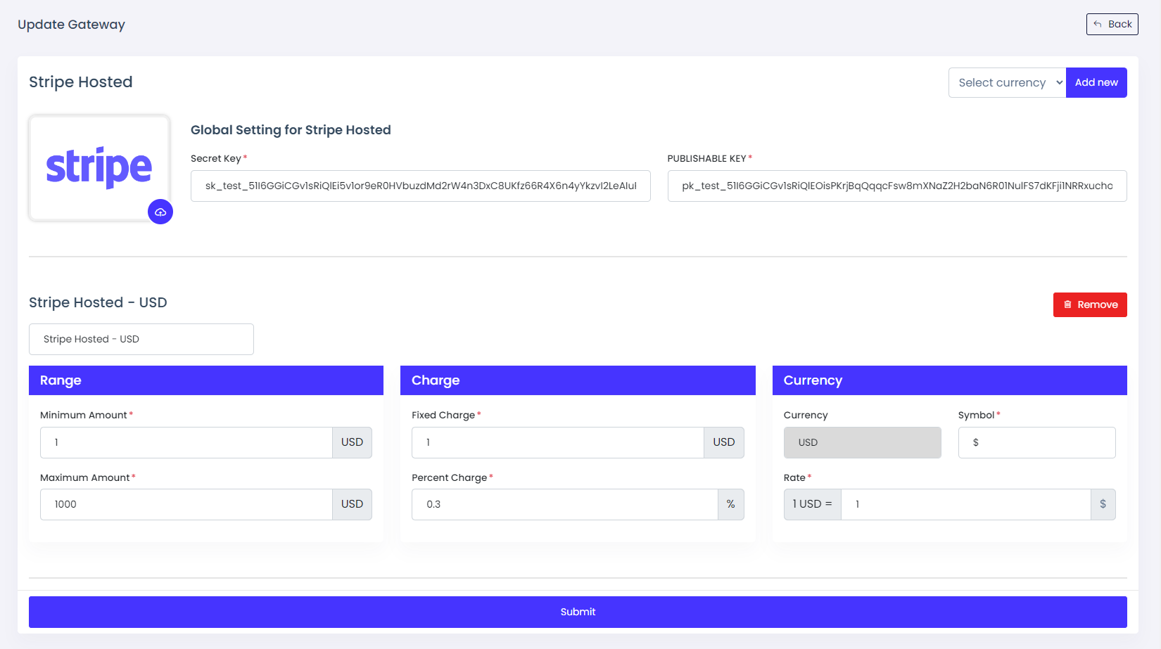Select the Maximum Amount input

(x=186, y=504)
